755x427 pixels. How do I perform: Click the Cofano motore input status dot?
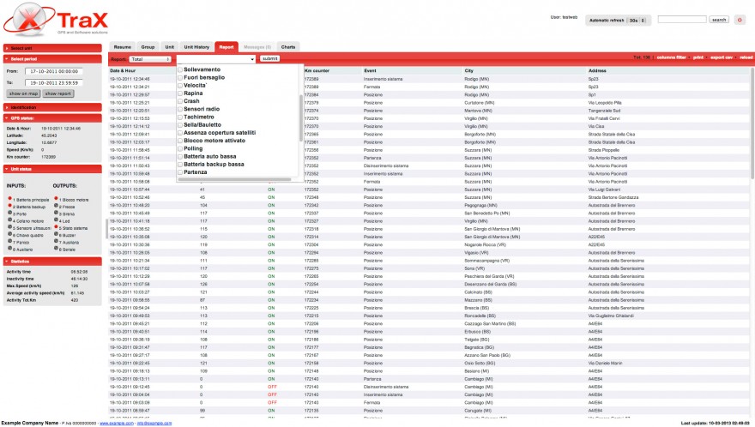pos(9,220)
